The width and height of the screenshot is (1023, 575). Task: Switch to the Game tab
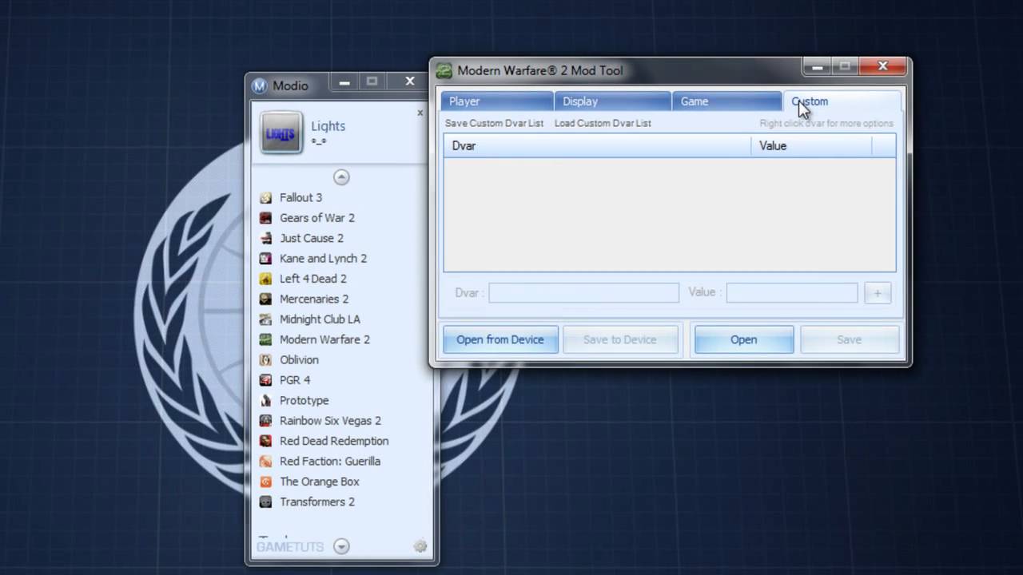tap(726, 101)
